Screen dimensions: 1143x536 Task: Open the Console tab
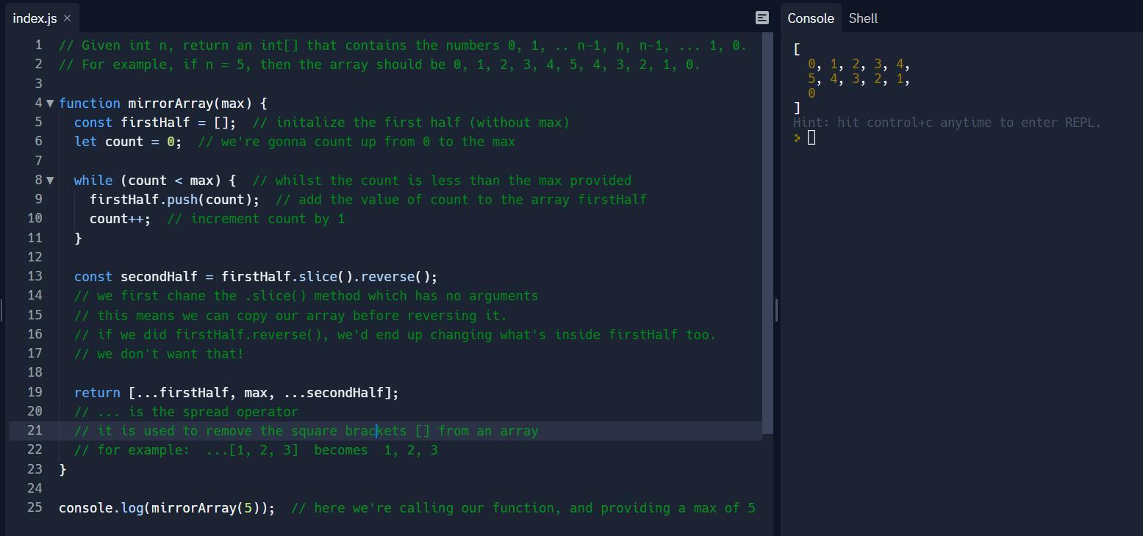pyautogui.click(x=810, y=18)
